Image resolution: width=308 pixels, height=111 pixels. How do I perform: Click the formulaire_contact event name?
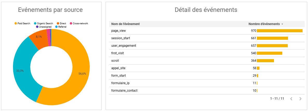tap(124, 91)
